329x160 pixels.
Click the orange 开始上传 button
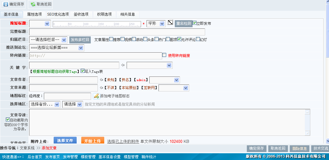[93, 140]
